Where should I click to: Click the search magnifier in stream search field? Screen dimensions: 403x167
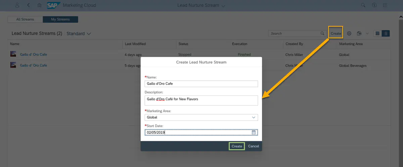(322, 34)
